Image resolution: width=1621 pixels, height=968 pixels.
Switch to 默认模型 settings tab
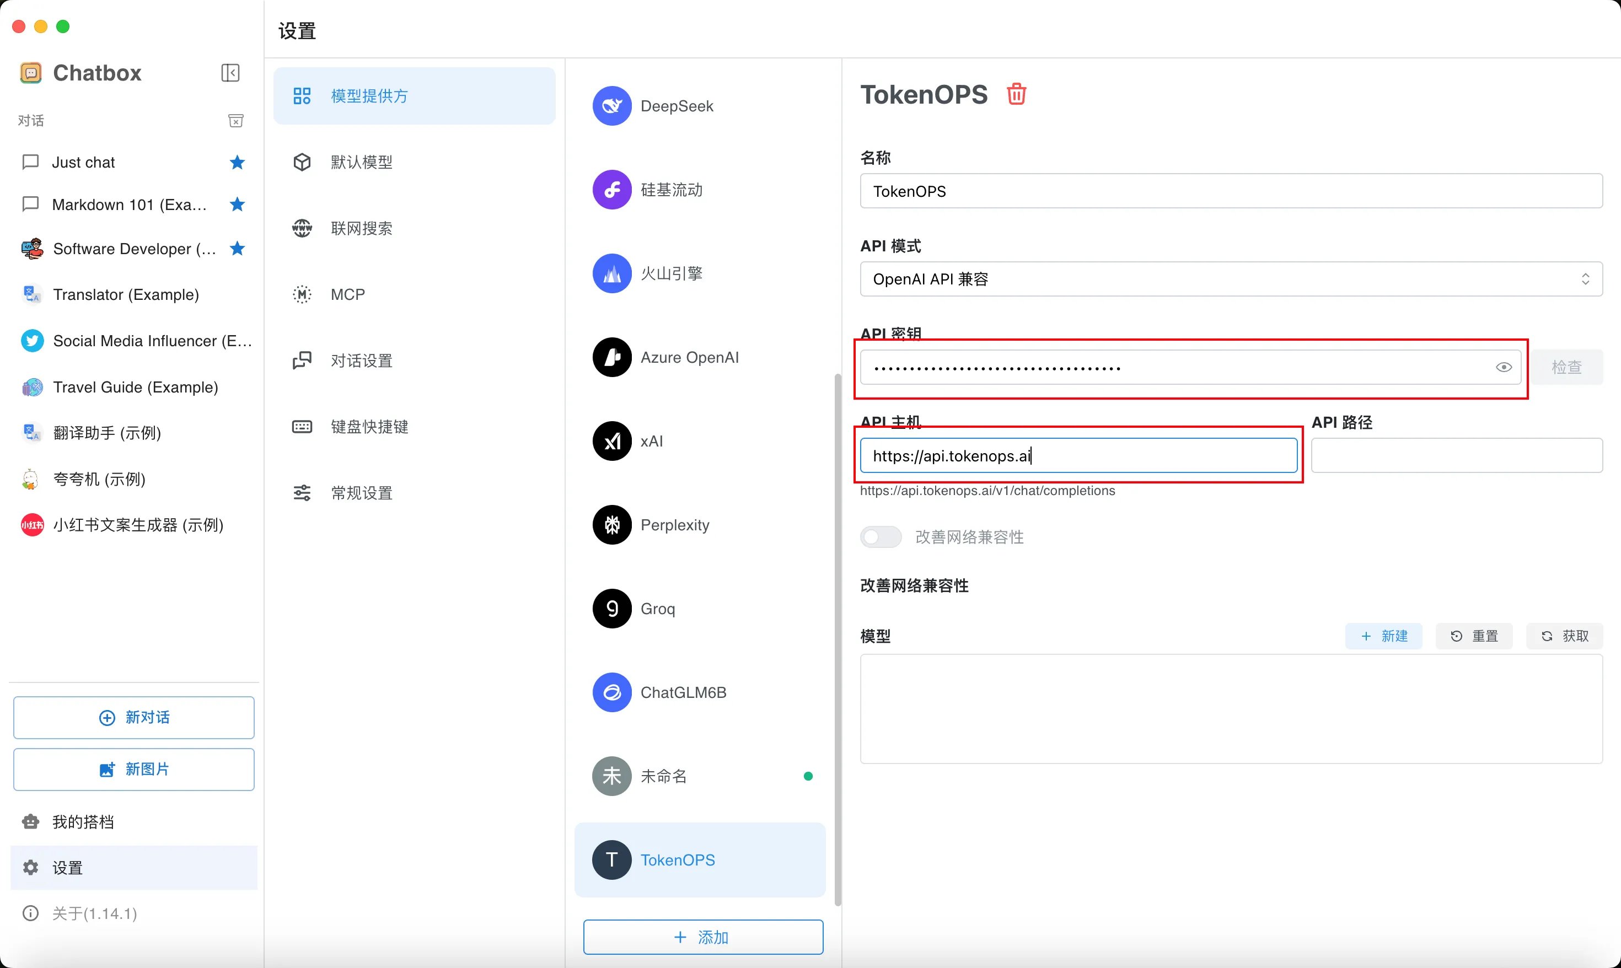[x=414, y=162]
